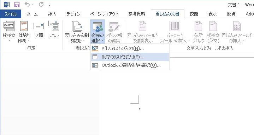Open the quick access toolbar customize arrow

point(49,5)
